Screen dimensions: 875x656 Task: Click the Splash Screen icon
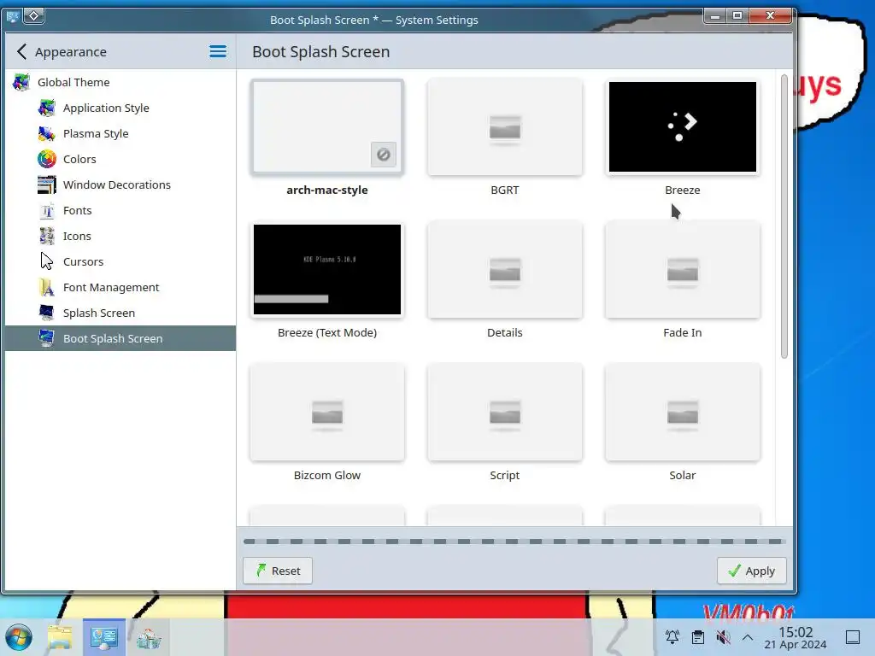(x=47, y=313)
